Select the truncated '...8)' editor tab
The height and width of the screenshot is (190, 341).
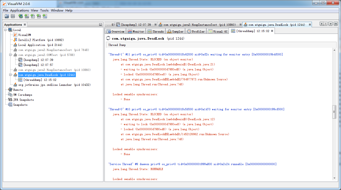(x=110, y=25)
